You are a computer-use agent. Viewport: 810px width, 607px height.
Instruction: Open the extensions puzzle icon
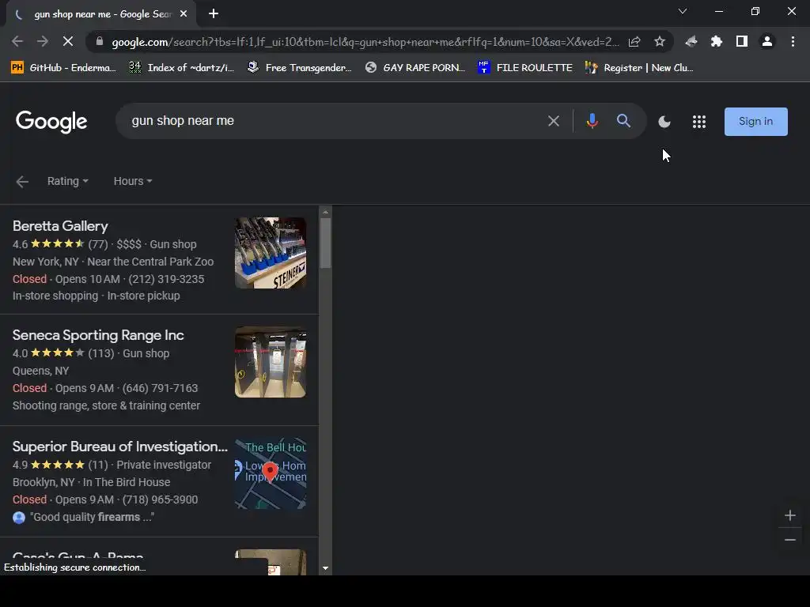click(x=717, y=42)
